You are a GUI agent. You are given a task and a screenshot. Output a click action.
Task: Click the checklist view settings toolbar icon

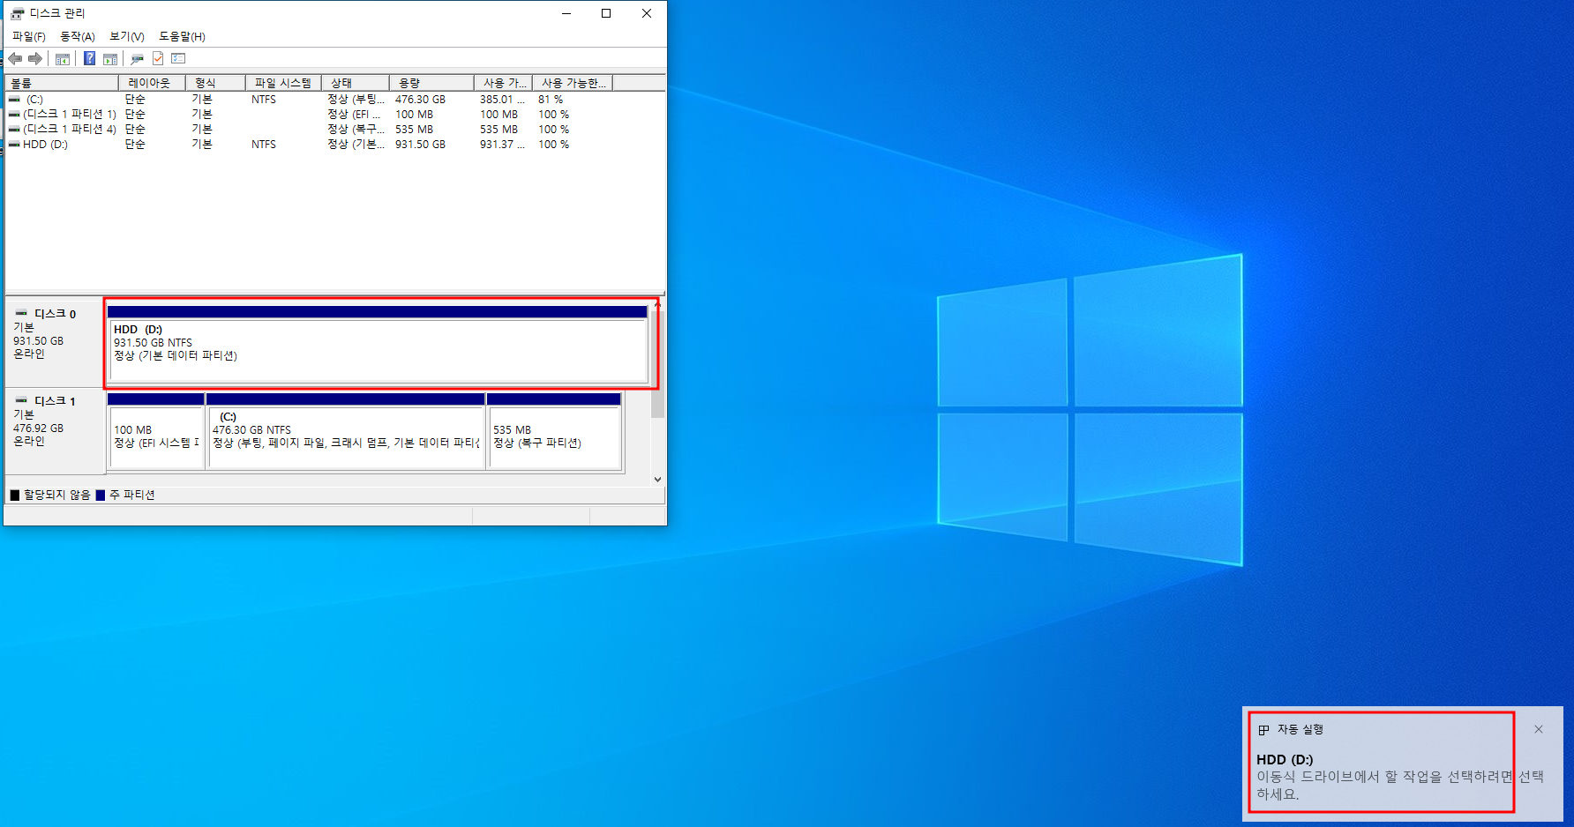pyautogui.click(x=178, y=58)
